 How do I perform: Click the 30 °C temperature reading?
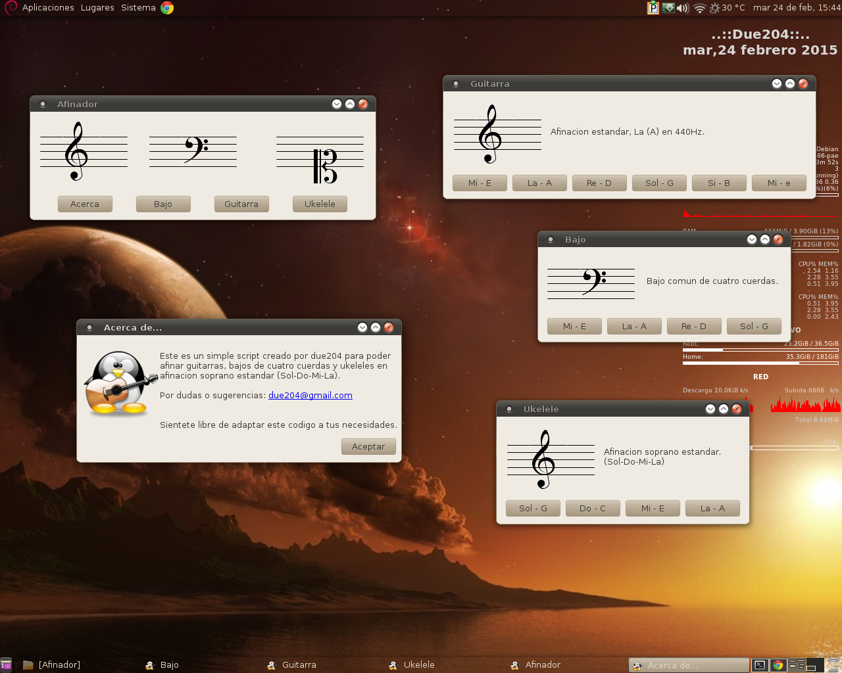tap(733, 8)
